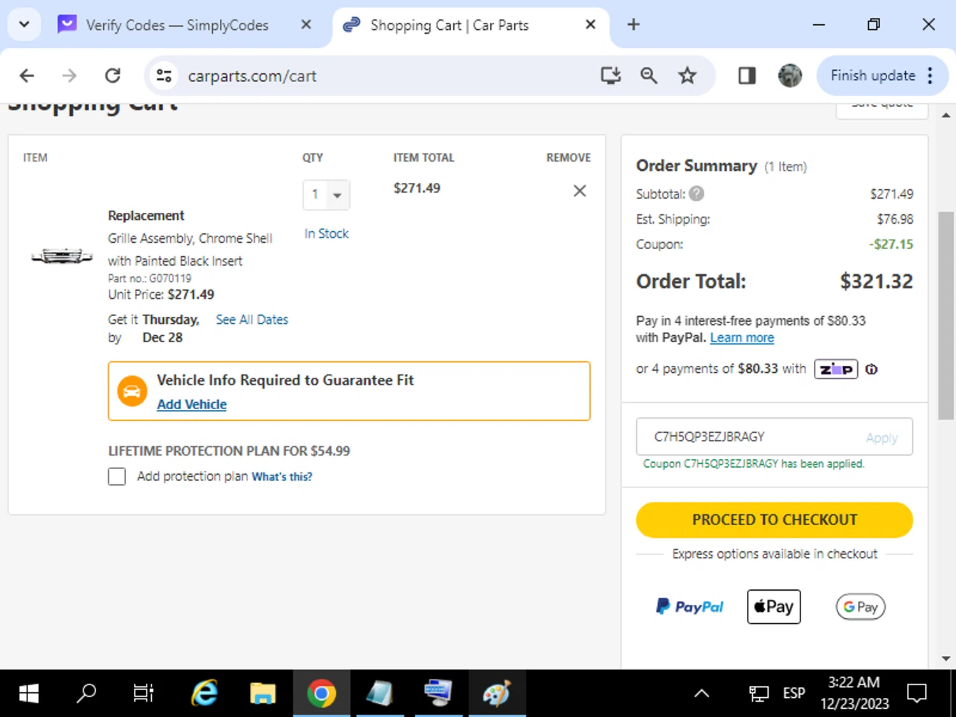Click the orange vehicle info car icon
The image size is (956, 717).
point(133,391)
